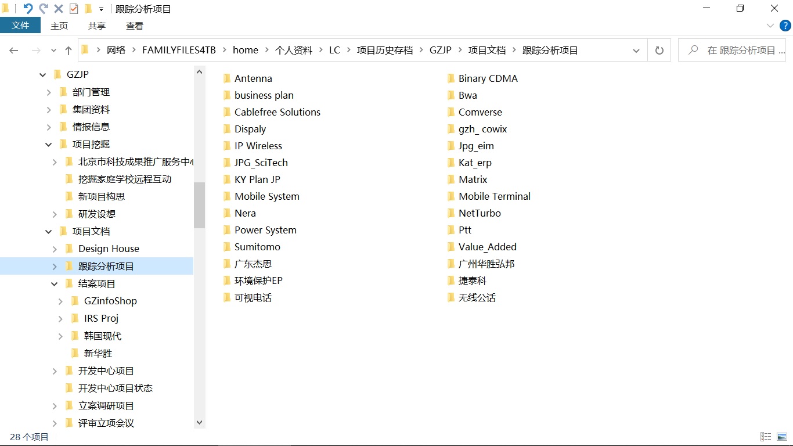The image size is (793, 446).
Task: Collapse the 项目挖掘 tree node
Action: pyautogui.click(x=49, y=144)
